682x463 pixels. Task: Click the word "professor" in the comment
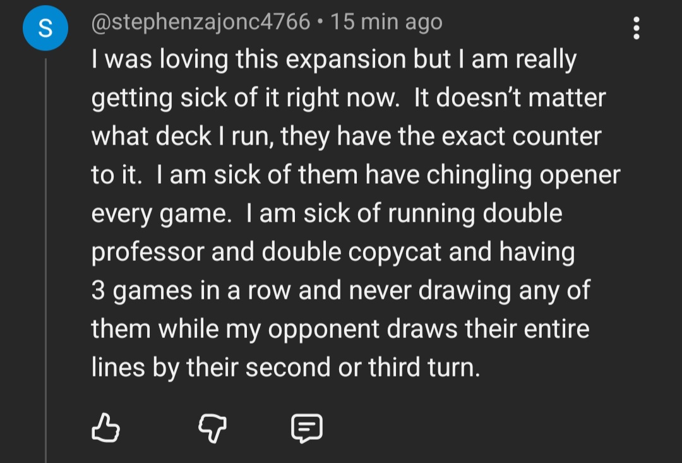(x=148, y=253)
